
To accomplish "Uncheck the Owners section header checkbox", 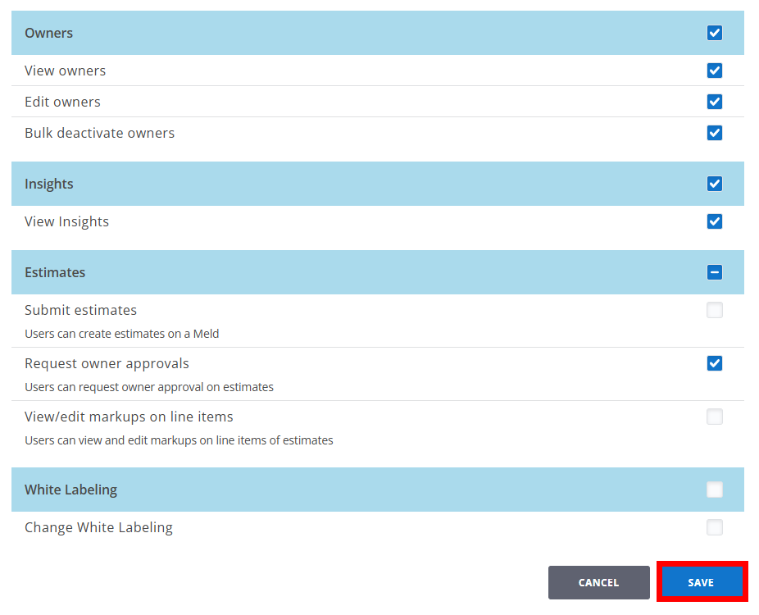I will (714, 33).
